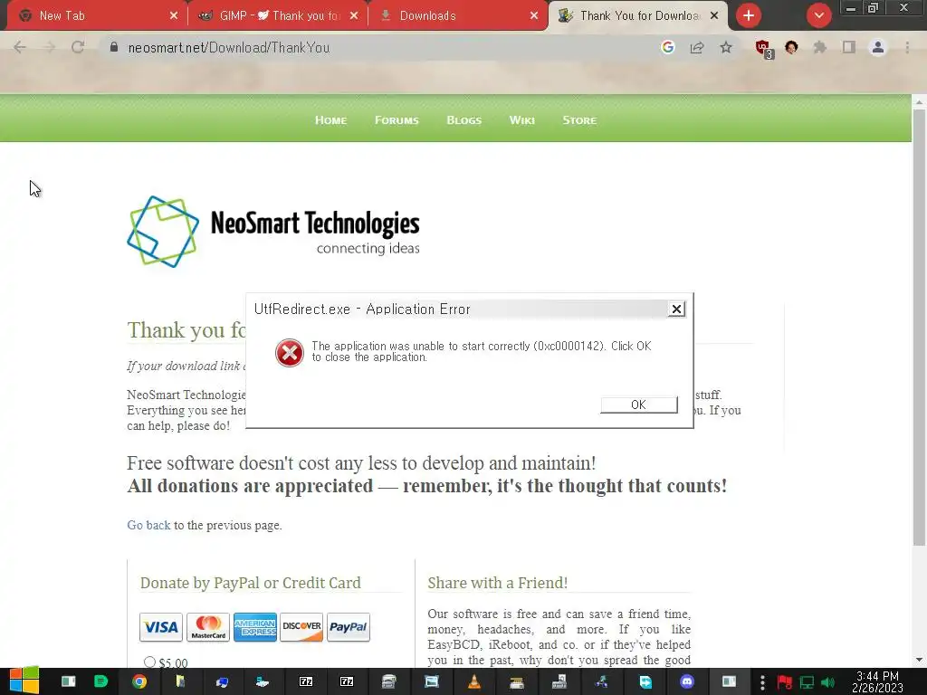Viewport: 927px width, 695px height.
Task: Click the red flag tray icon
Action: pos(785,682)
